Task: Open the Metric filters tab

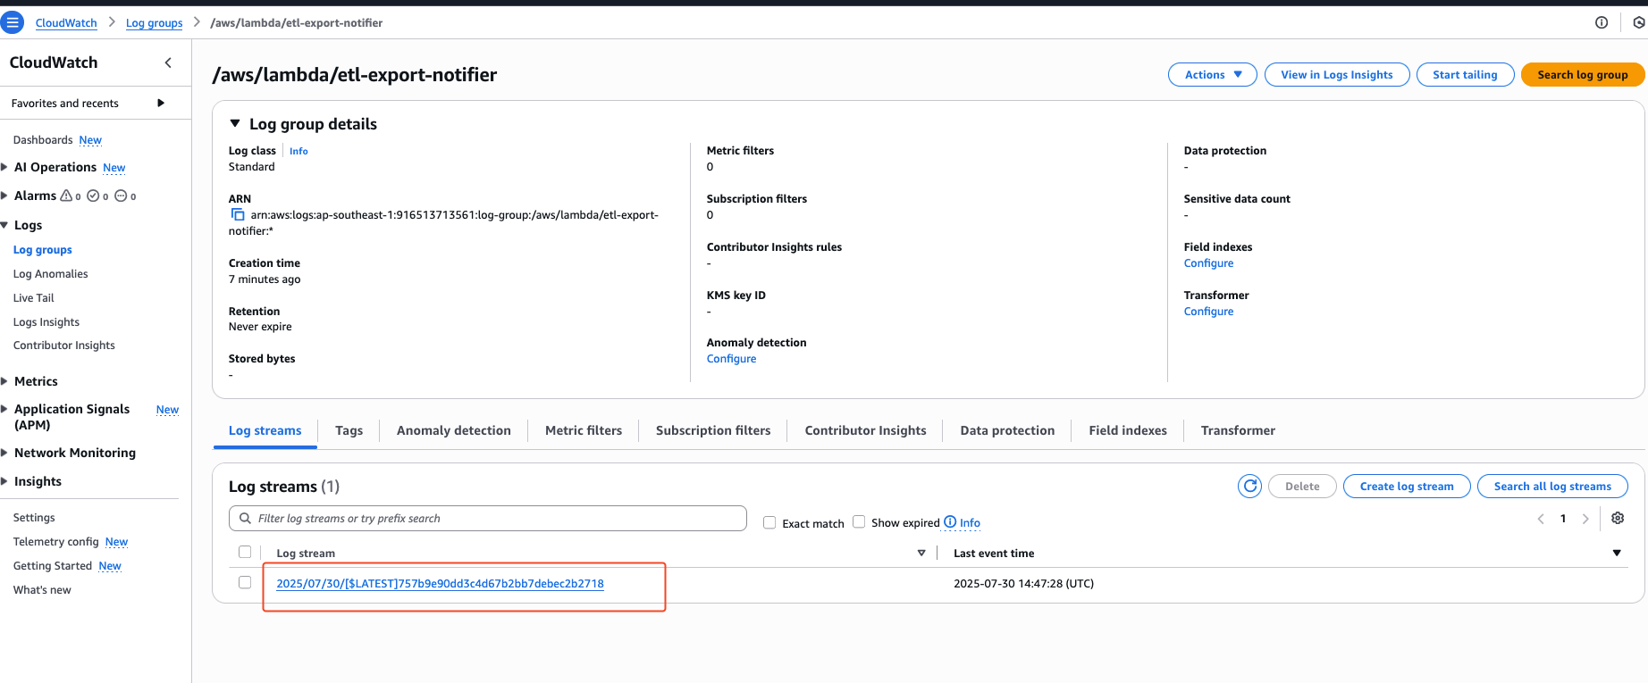Action: coord(584,430)
